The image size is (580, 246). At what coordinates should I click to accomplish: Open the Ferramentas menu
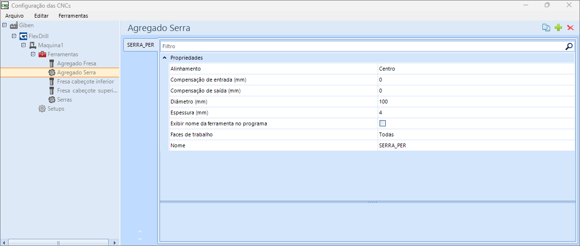(x=73, y=16)
